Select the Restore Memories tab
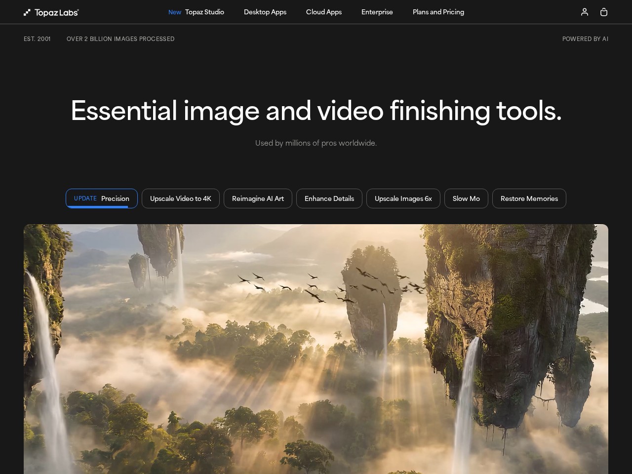The image size is (632, 474). [x=529, y=198]
